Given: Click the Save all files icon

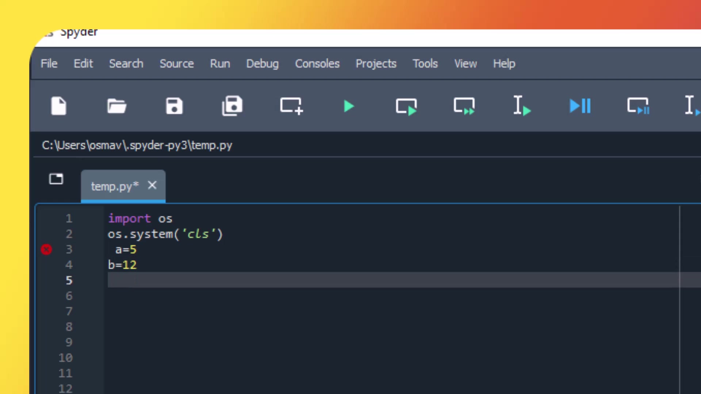Looking at the screenshot, I should (x=232, y=106).
